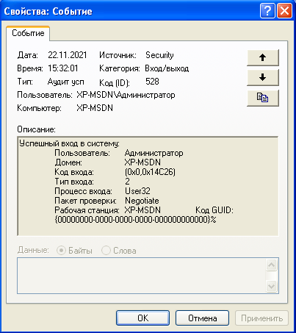The width and height of the screenshot is (296, 333).
Task: Go to previous event with up arrow
Action: click(x=263, y=57)
